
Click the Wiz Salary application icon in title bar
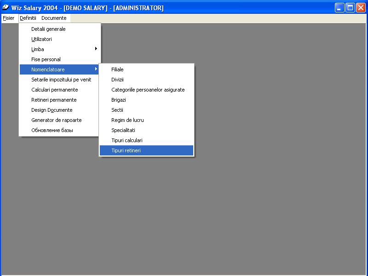click(6, 7)
